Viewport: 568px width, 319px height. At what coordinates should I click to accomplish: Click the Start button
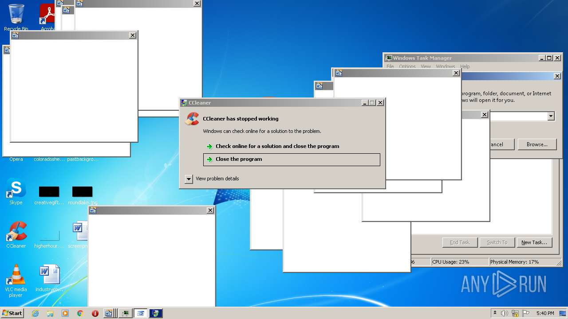12,313
